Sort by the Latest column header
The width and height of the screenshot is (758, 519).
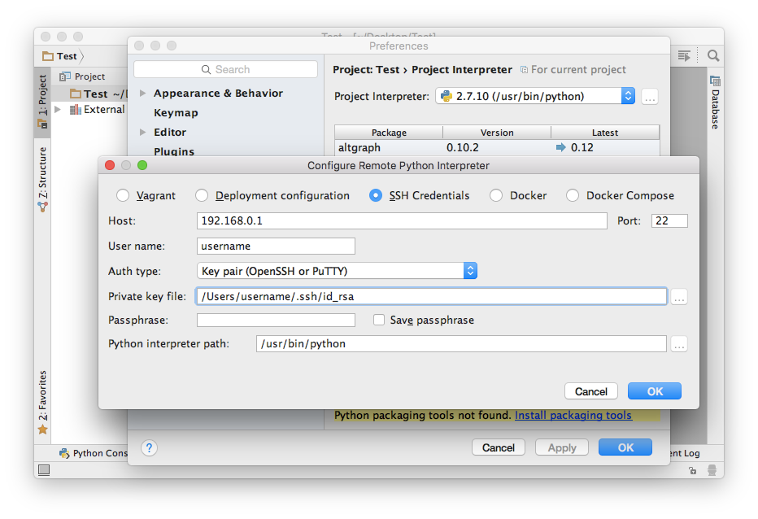(605, 133)
